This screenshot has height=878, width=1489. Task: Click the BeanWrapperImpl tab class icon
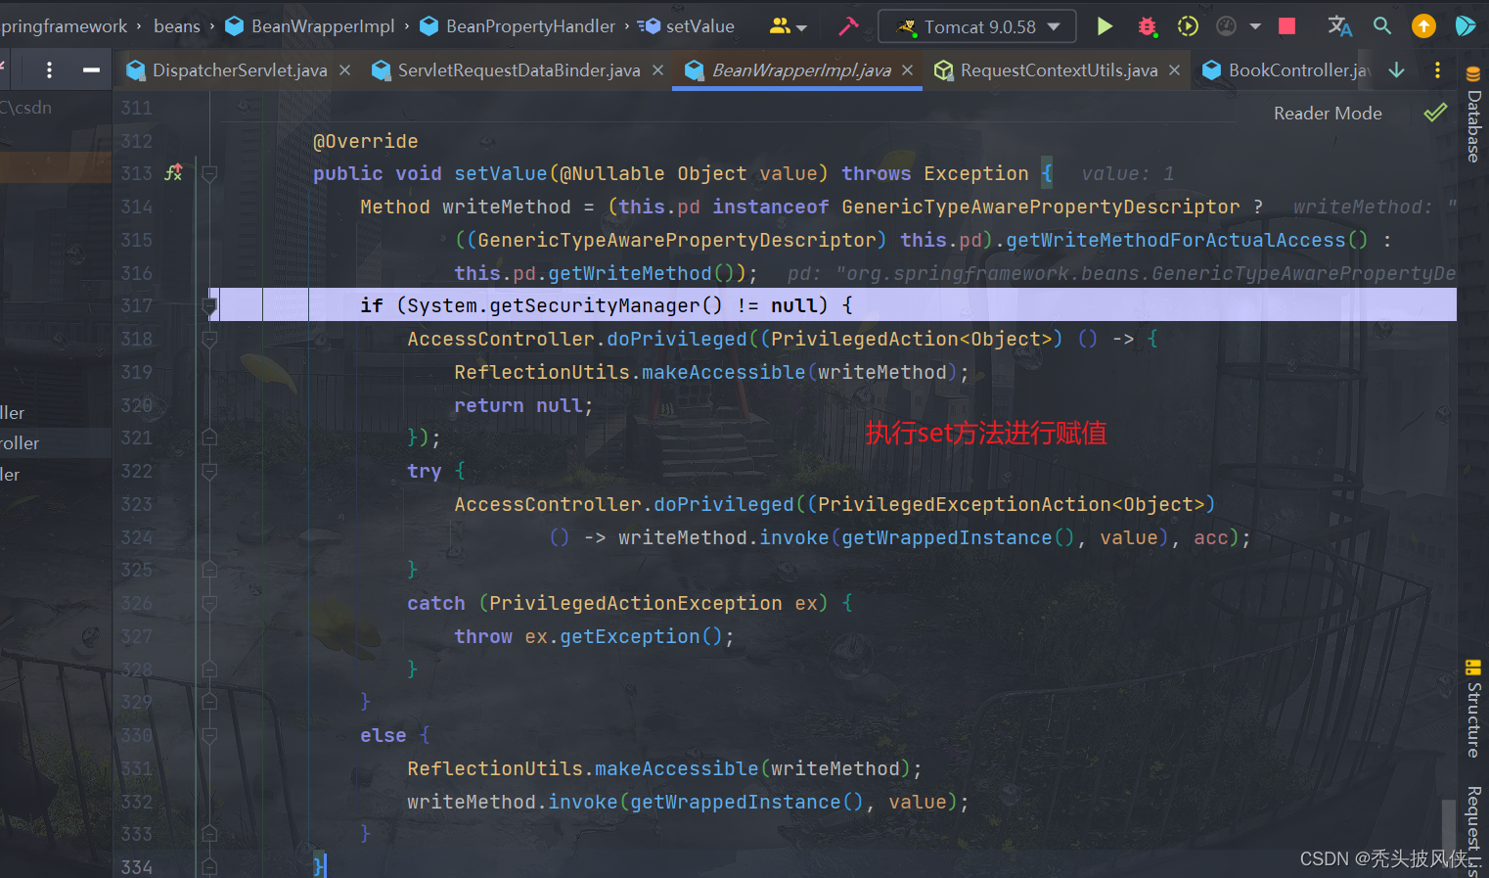pyautogui.click(x=694, y=70)
